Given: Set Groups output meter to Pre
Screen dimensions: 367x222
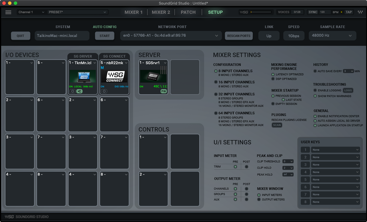Looking at the screenshot, I should [x=235, y=194].
